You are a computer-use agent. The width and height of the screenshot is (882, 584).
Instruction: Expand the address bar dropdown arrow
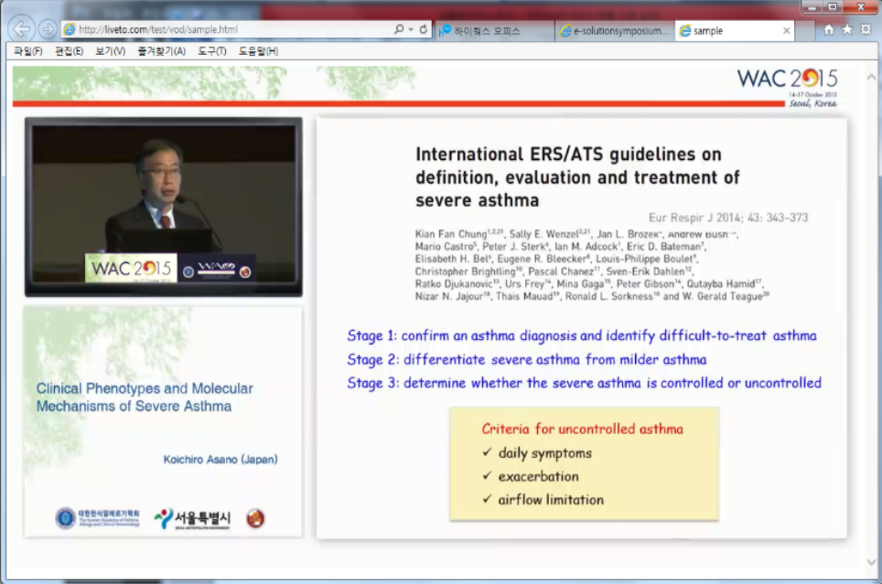point(411,29)
